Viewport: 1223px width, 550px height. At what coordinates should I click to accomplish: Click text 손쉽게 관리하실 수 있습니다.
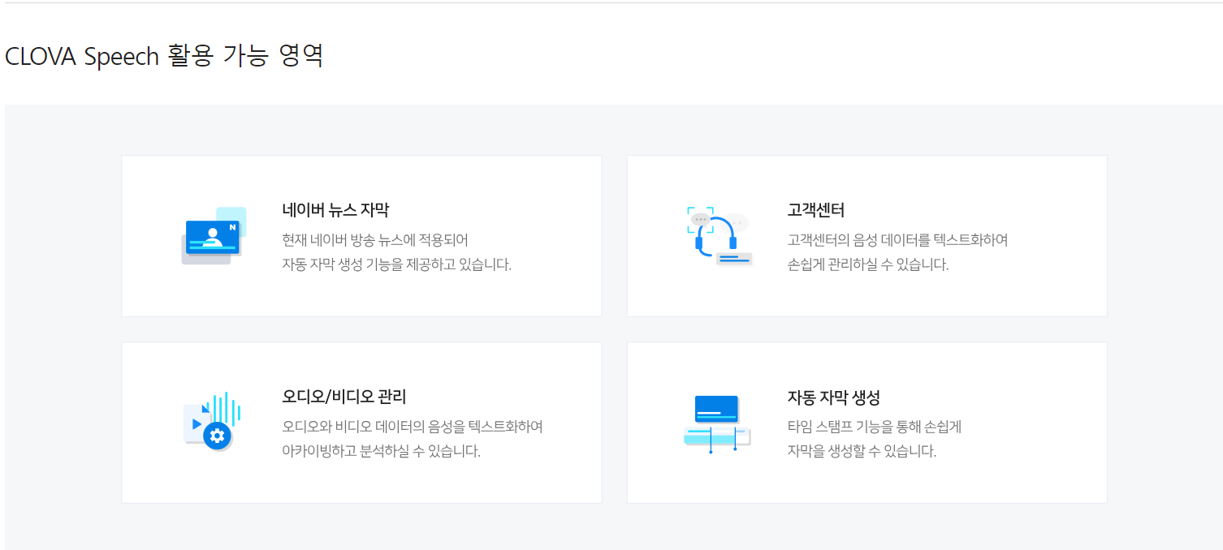point(868,264)
